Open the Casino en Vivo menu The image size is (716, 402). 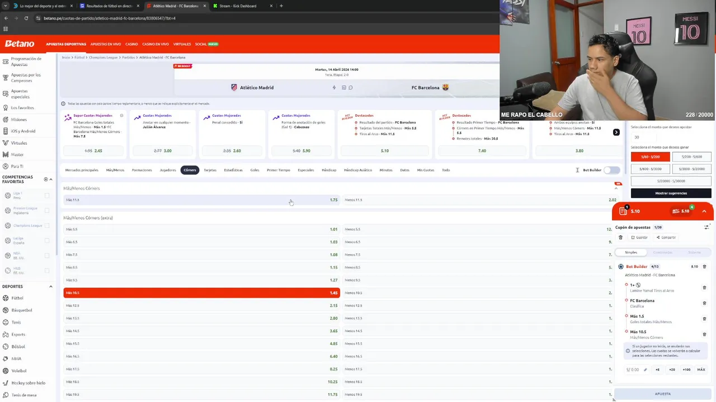156,44
